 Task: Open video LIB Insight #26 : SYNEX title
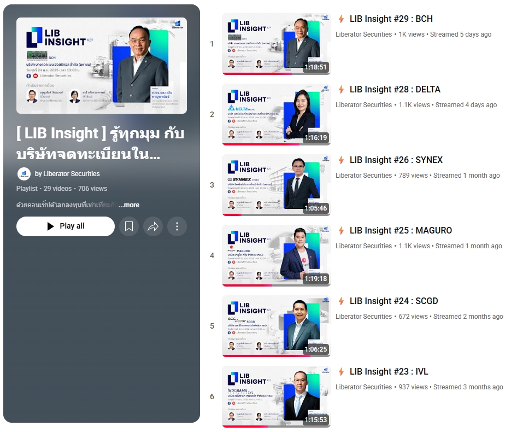[396, 160]
